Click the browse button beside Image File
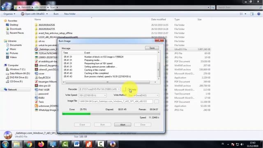The height and width of the screenshot is (148, 263). tap(157, 102)
